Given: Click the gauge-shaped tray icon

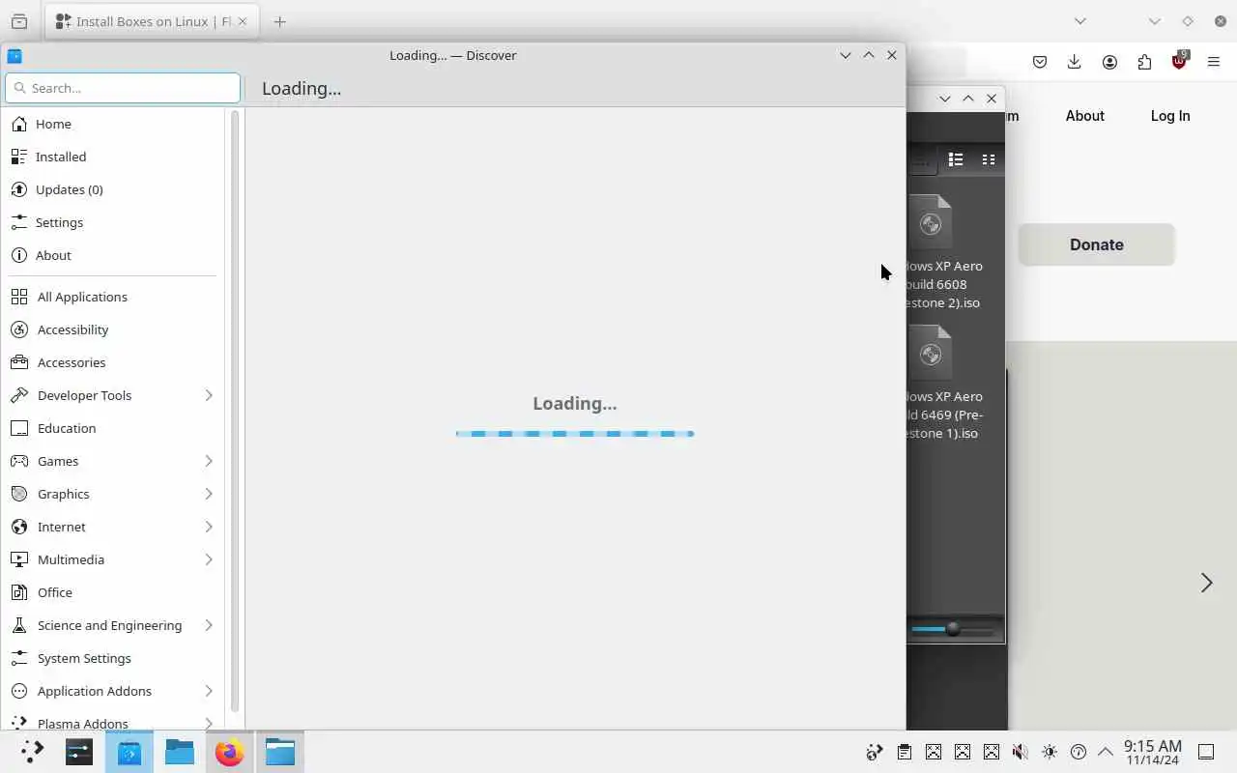Looking at the screenshot, I should (x=1079, y=752).
